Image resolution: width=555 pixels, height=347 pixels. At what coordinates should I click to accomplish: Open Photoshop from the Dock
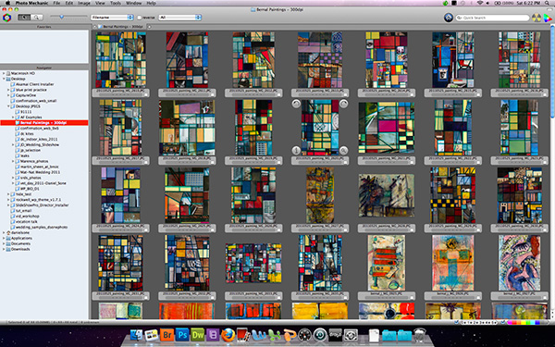tap(182, 335)
